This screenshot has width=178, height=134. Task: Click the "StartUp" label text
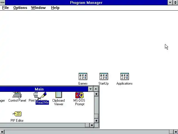(103, 83)
